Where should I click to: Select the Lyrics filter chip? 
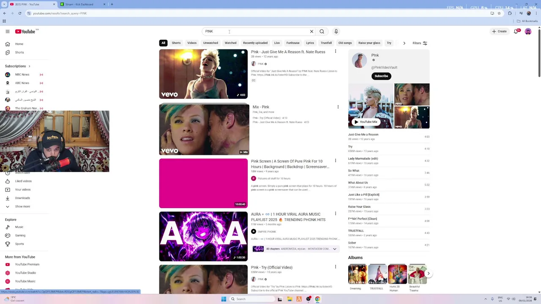click(x=310, y=43)
